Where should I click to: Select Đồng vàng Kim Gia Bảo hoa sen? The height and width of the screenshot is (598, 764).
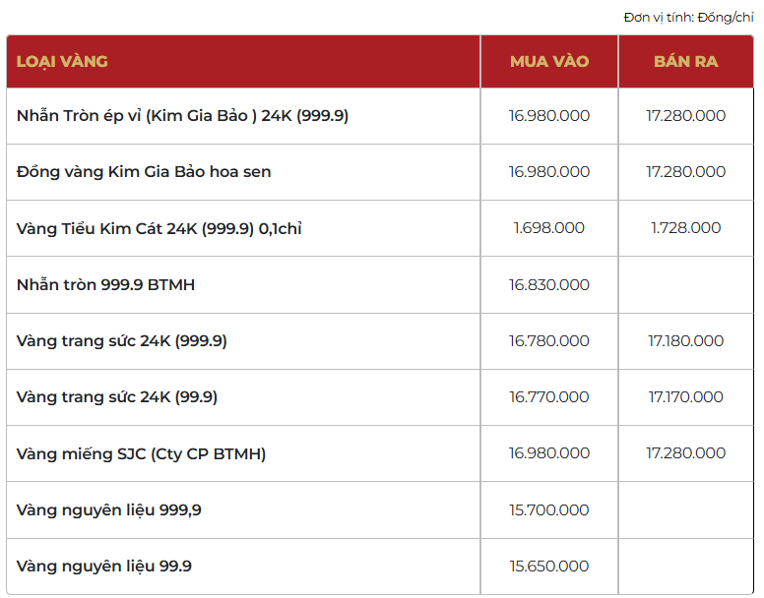click(144, 172)
